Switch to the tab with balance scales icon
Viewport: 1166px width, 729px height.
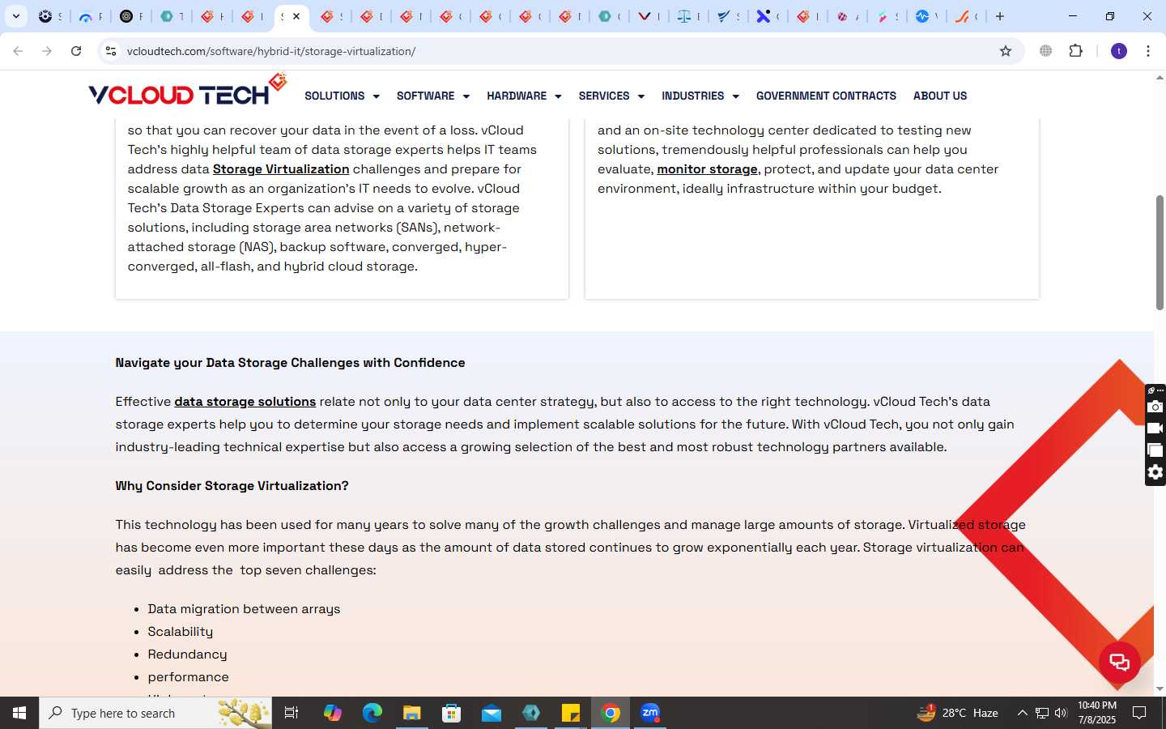click(x=687, y=16)
